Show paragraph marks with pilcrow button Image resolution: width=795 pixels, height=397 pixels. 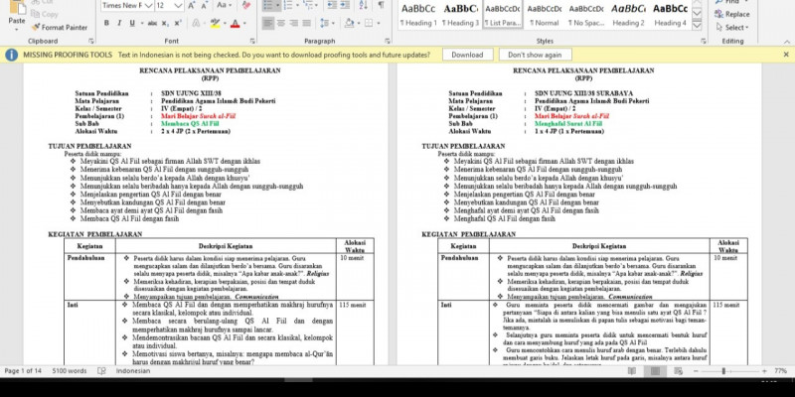coord(381,6)
